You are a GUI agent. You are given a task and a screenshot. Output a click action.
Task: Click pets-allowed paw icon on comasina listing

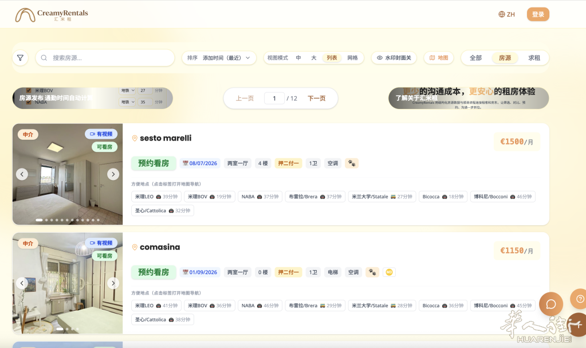[372, 272]
